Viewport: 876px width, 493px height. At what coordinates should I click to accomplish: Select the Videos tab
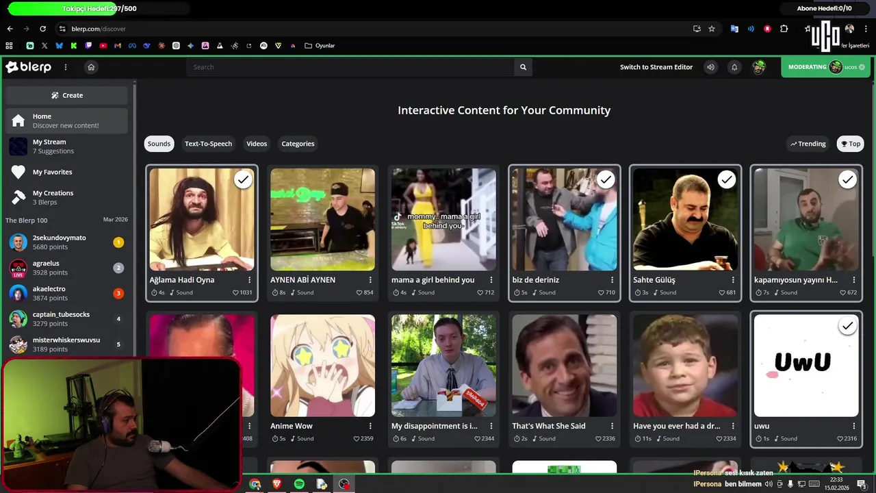point(257,144)
